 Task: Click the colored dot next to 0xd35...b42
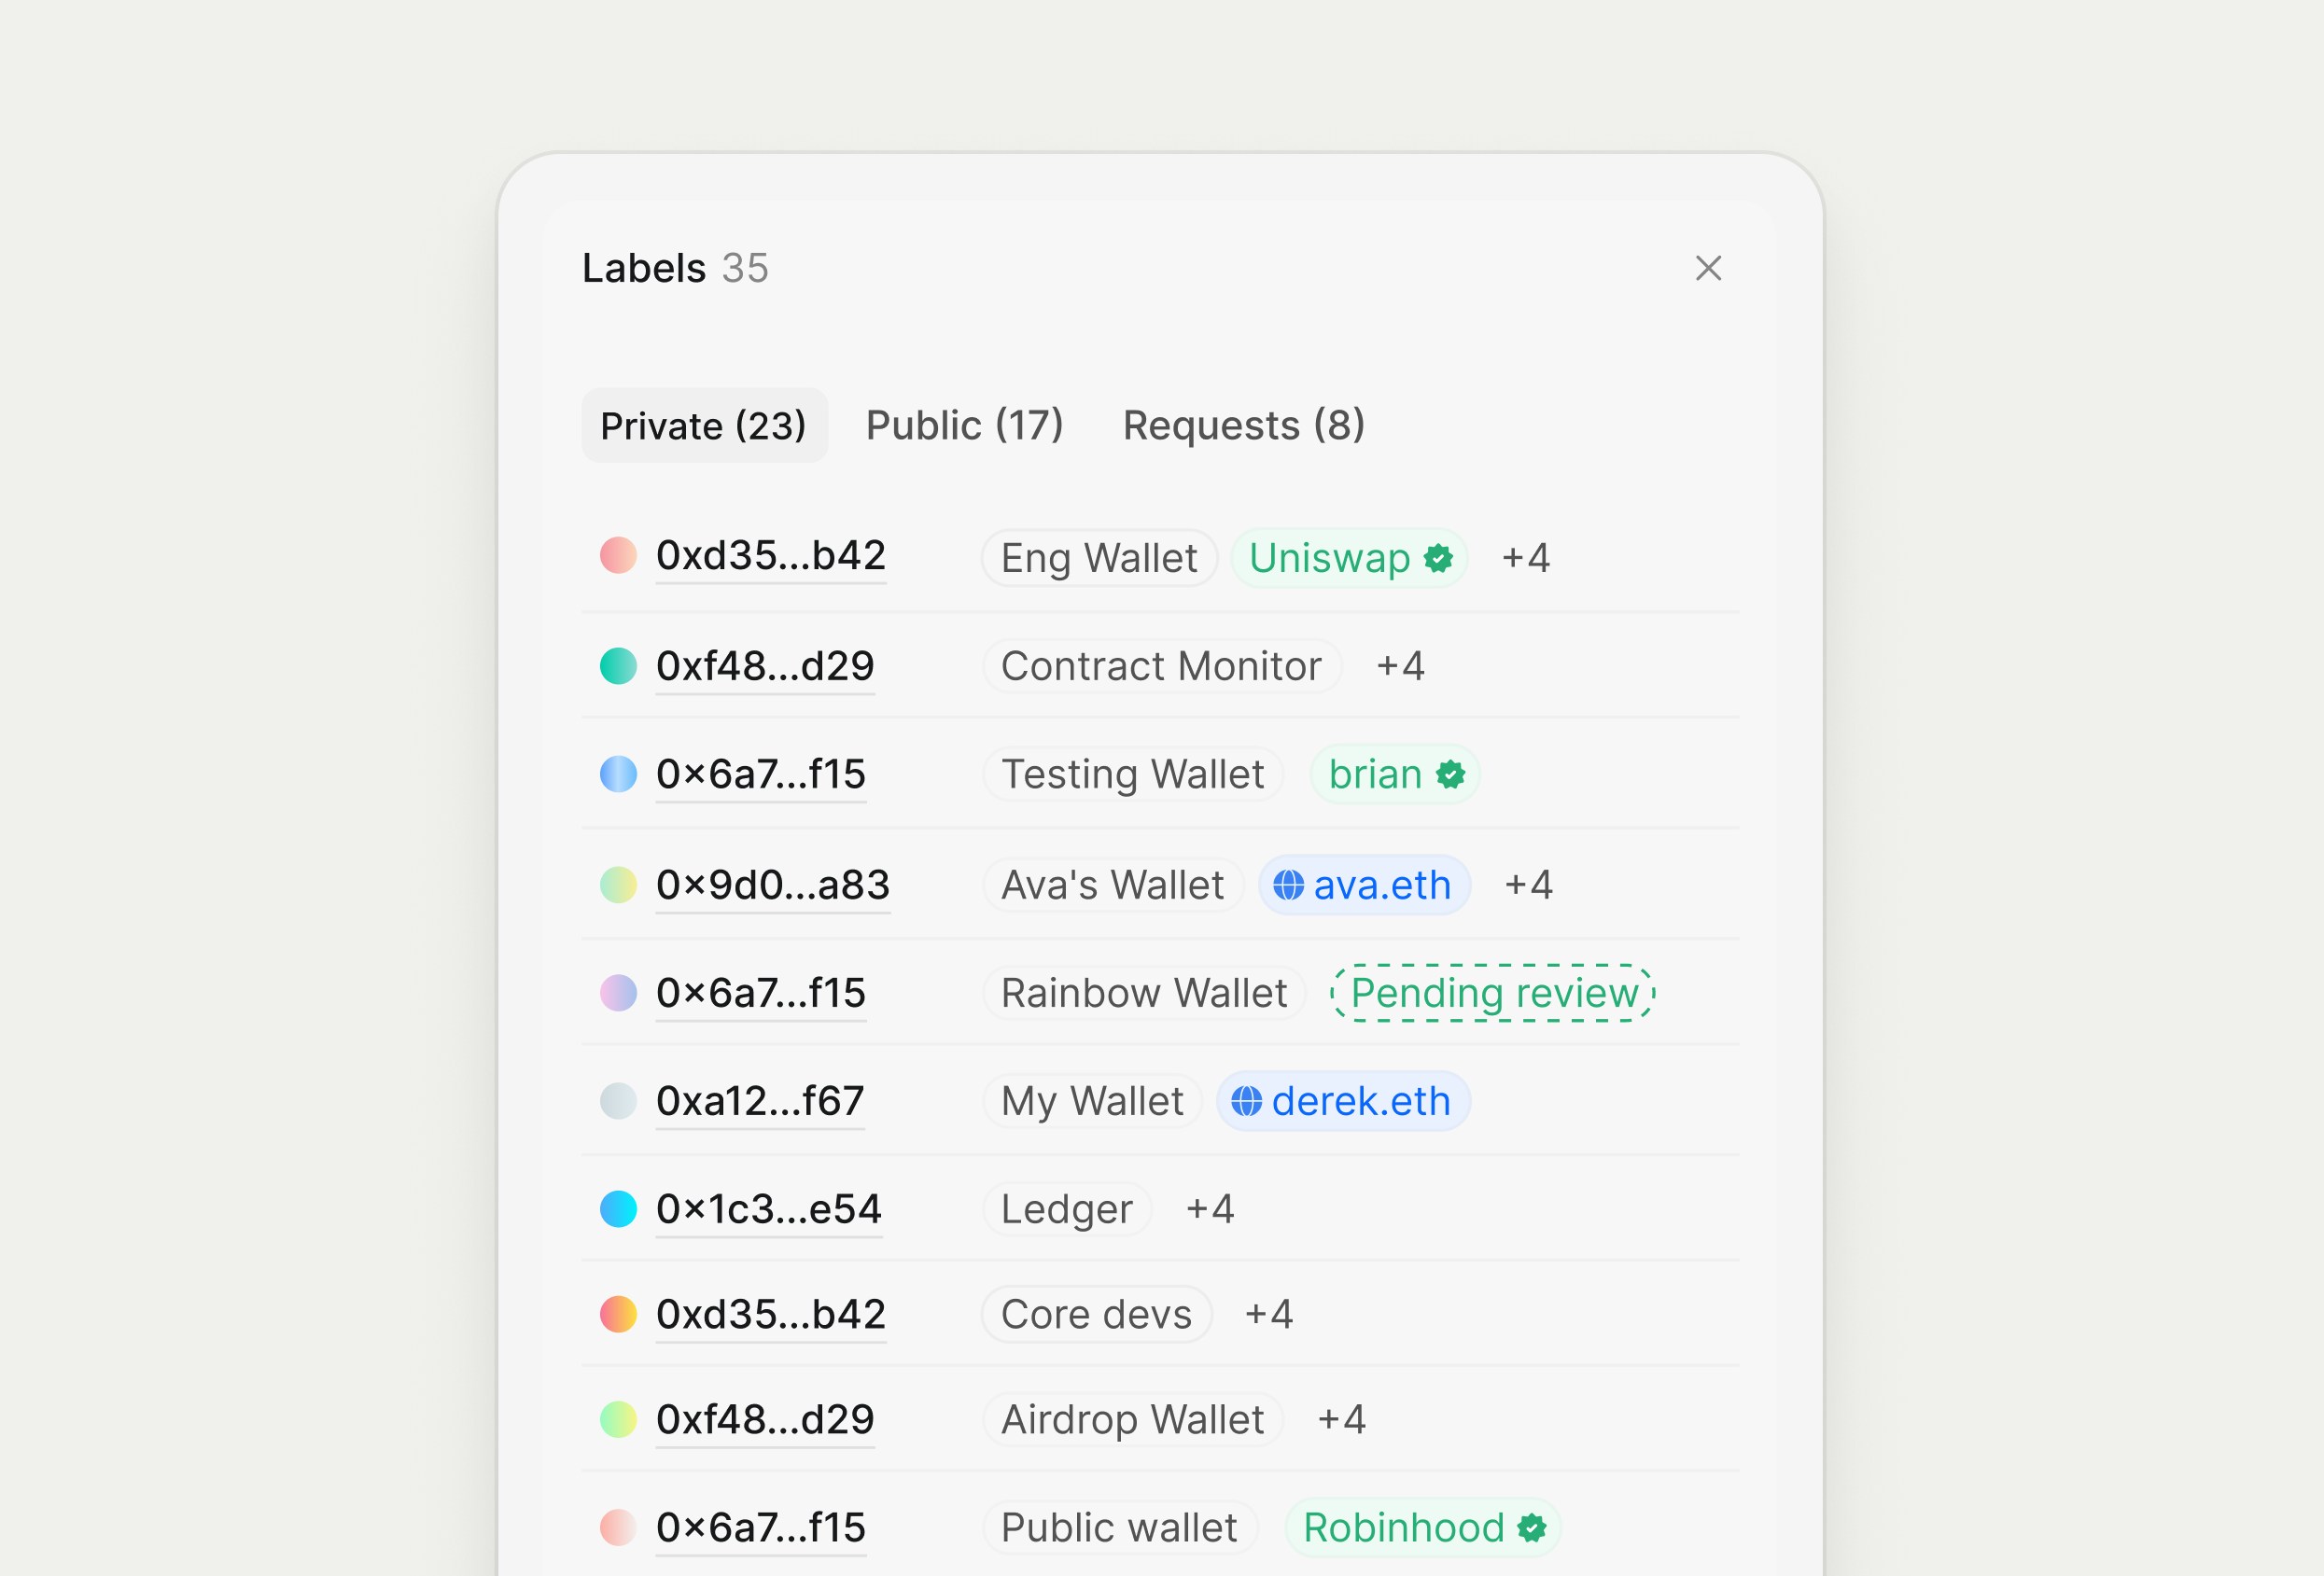pyautogui.click(x=618, y=557)
